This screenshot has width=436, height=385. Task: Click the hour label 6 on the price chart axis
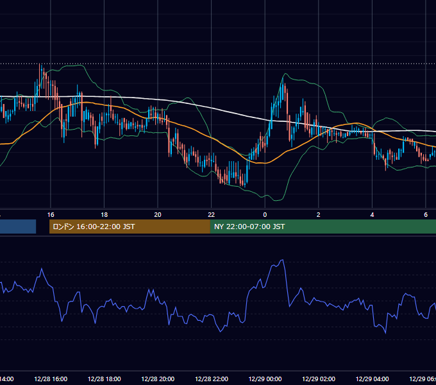pos(426,215)
